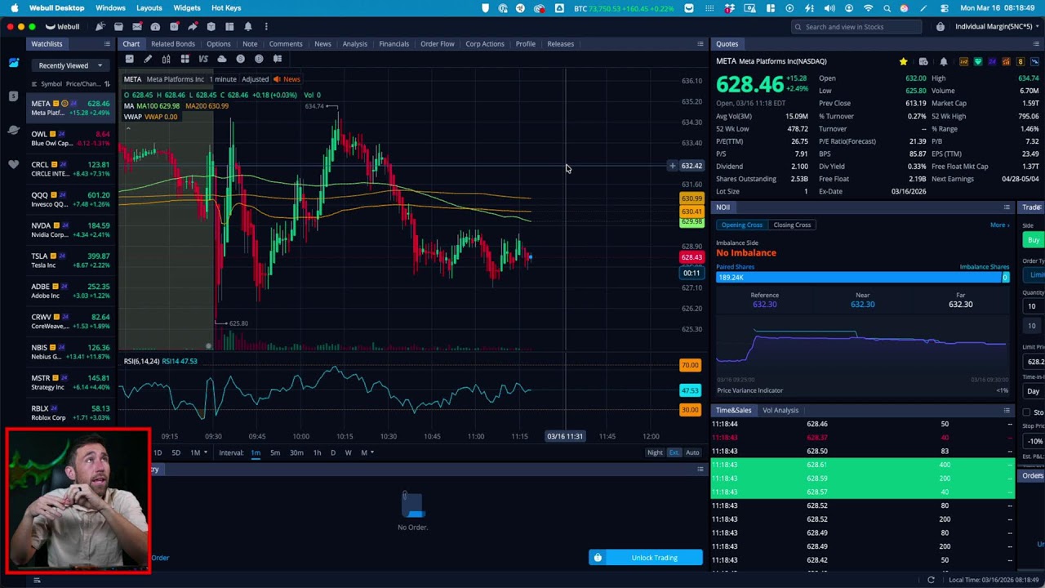
Task: Open macOS Spotlight search icon
Action: tap(887, 8)
